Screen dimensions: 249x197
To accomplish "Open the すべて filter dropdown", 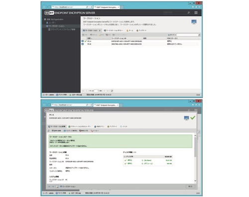I will 172,35.
